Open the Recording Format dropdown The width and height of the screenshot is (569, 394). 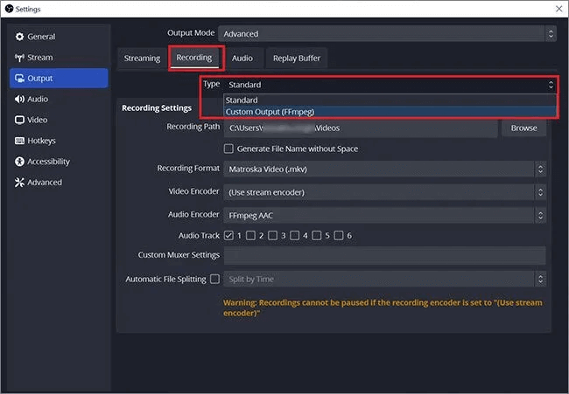pyautogui.click(x=384, y=169)
